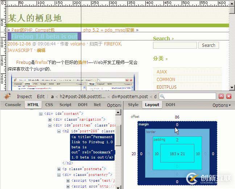Open the left panel Options menu
This screenshot has height=189, width=235.
tap(114, 105)
